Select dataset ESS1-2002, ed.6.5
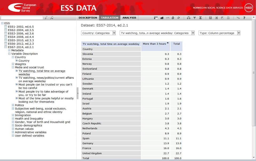The width and height of the screenshot is (256, 161). point(21,27)
